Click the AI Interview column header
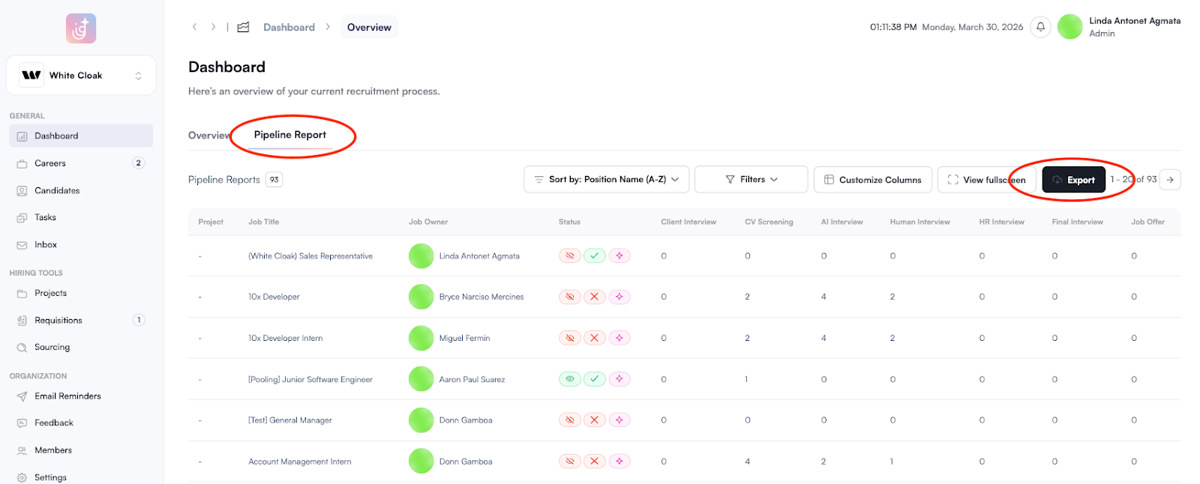 pyautogui.click(x=841, y=222)
